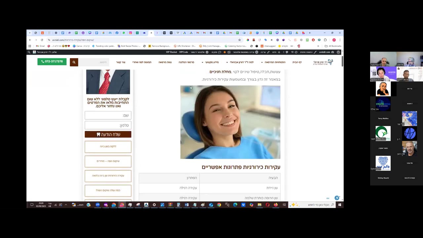Select the Lior N video tile

pyautogui.click(x=410, y=59)
